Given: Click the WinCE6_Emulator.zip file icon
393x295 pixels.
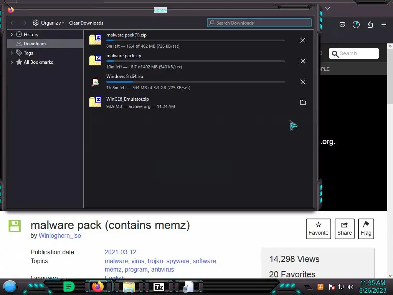Looking at the screenshot, I should (x=95, y=102).
